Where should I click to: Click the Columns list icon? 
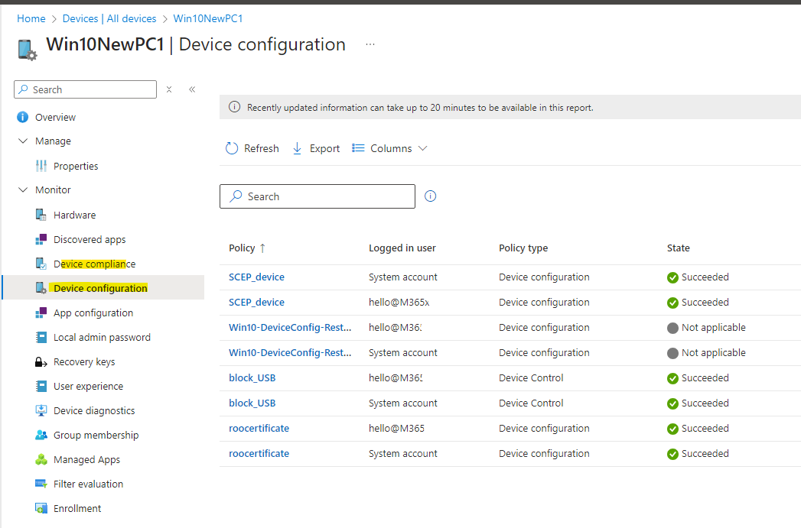358,148
